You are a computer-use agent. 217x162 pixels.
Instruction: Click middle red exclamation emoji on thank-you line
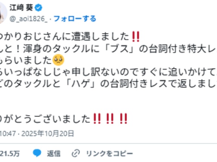click(110, 119)
